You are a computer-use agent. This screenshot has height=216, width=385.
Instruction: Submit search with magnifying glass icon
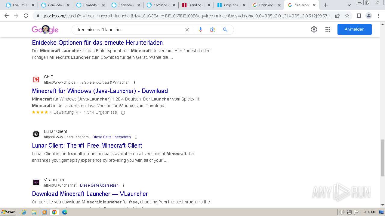[225, 30]
